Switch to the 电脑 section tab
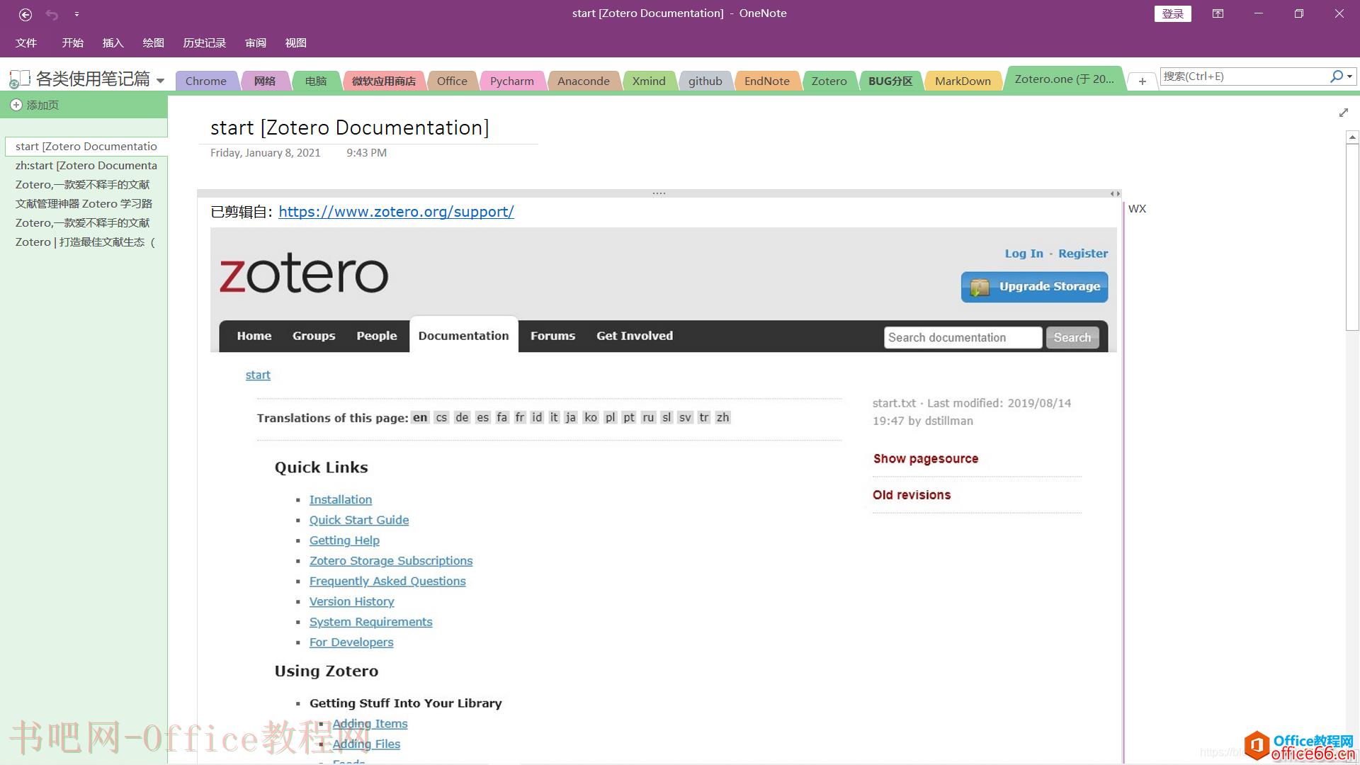The width and height of the screenshot is (1360, 765). (316, 81)
